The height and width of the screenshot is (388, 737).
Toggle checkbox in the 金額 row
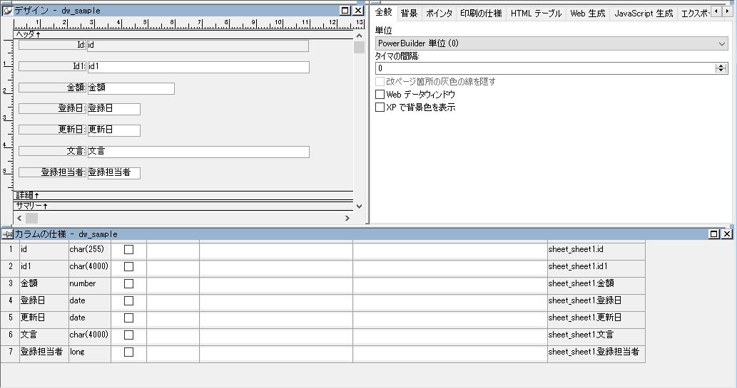pos(129,284)
